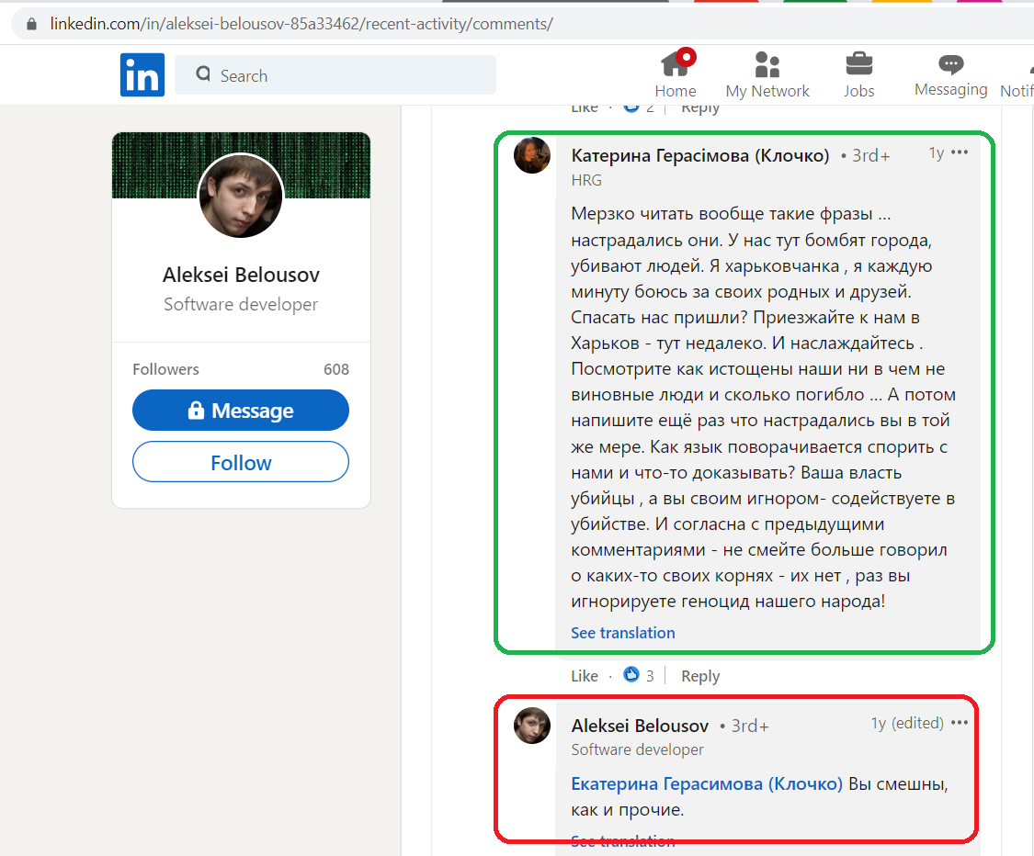Click the Software developer headline in the reply
The image size is (1034, 856).
click(637, 749)
